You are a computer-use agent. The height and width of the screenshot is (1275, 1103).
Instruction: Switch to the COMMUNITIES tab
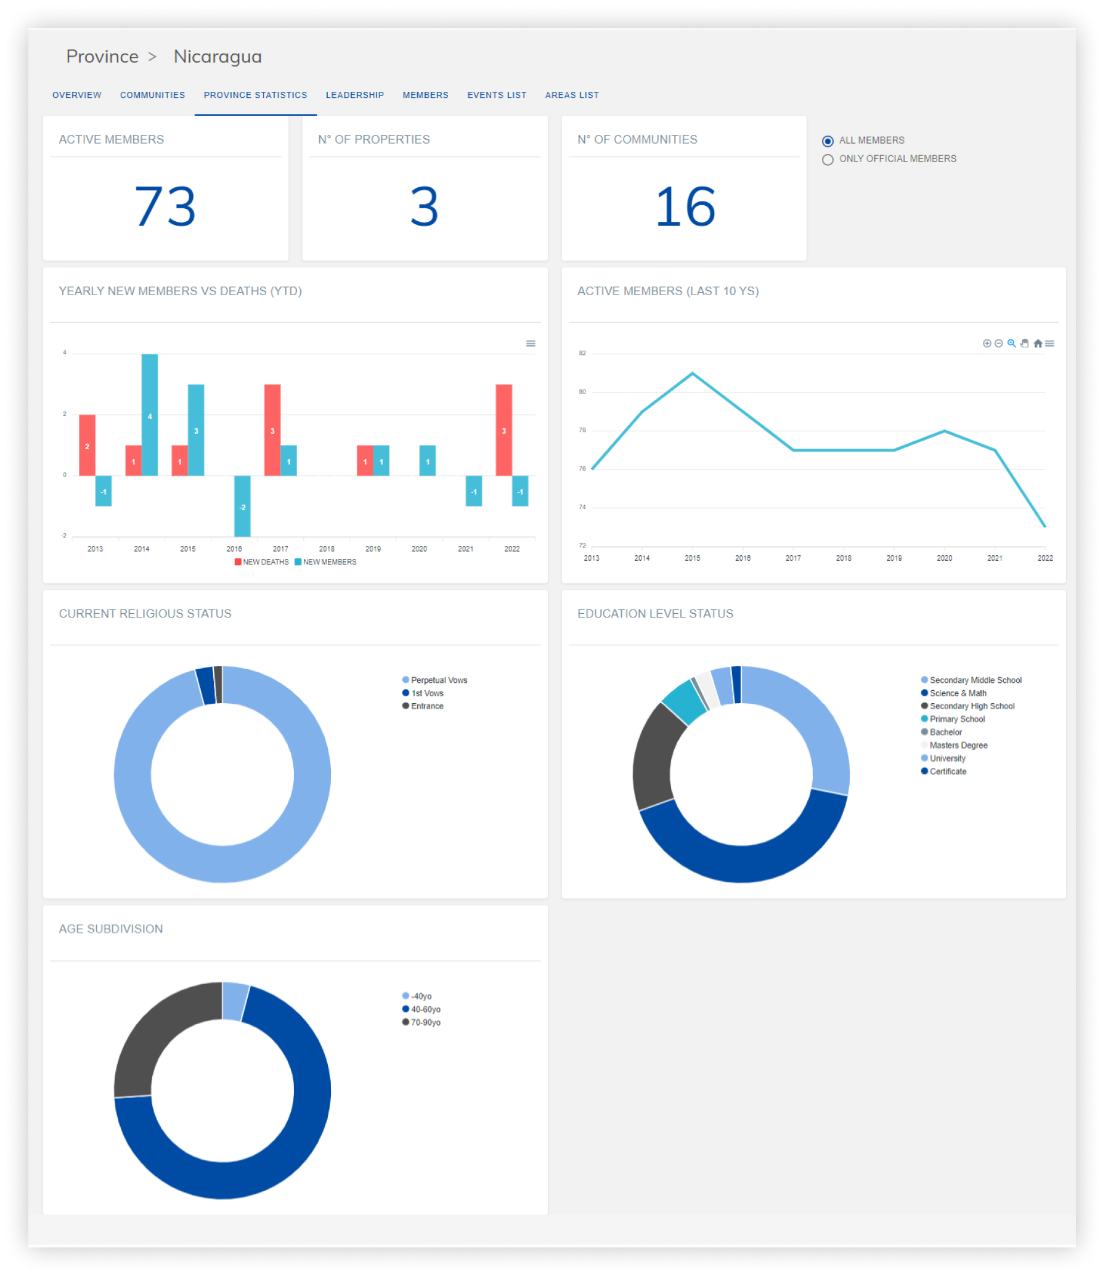[152, 95]
